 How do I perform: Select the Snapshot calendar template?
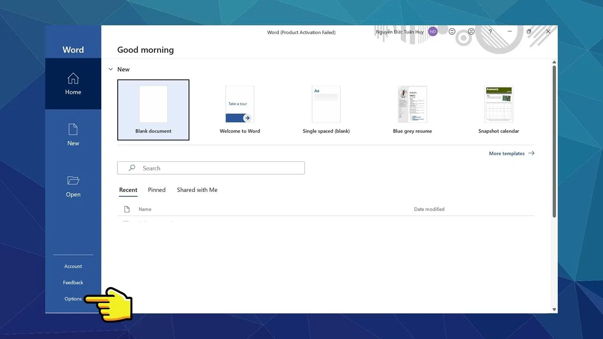498,110
